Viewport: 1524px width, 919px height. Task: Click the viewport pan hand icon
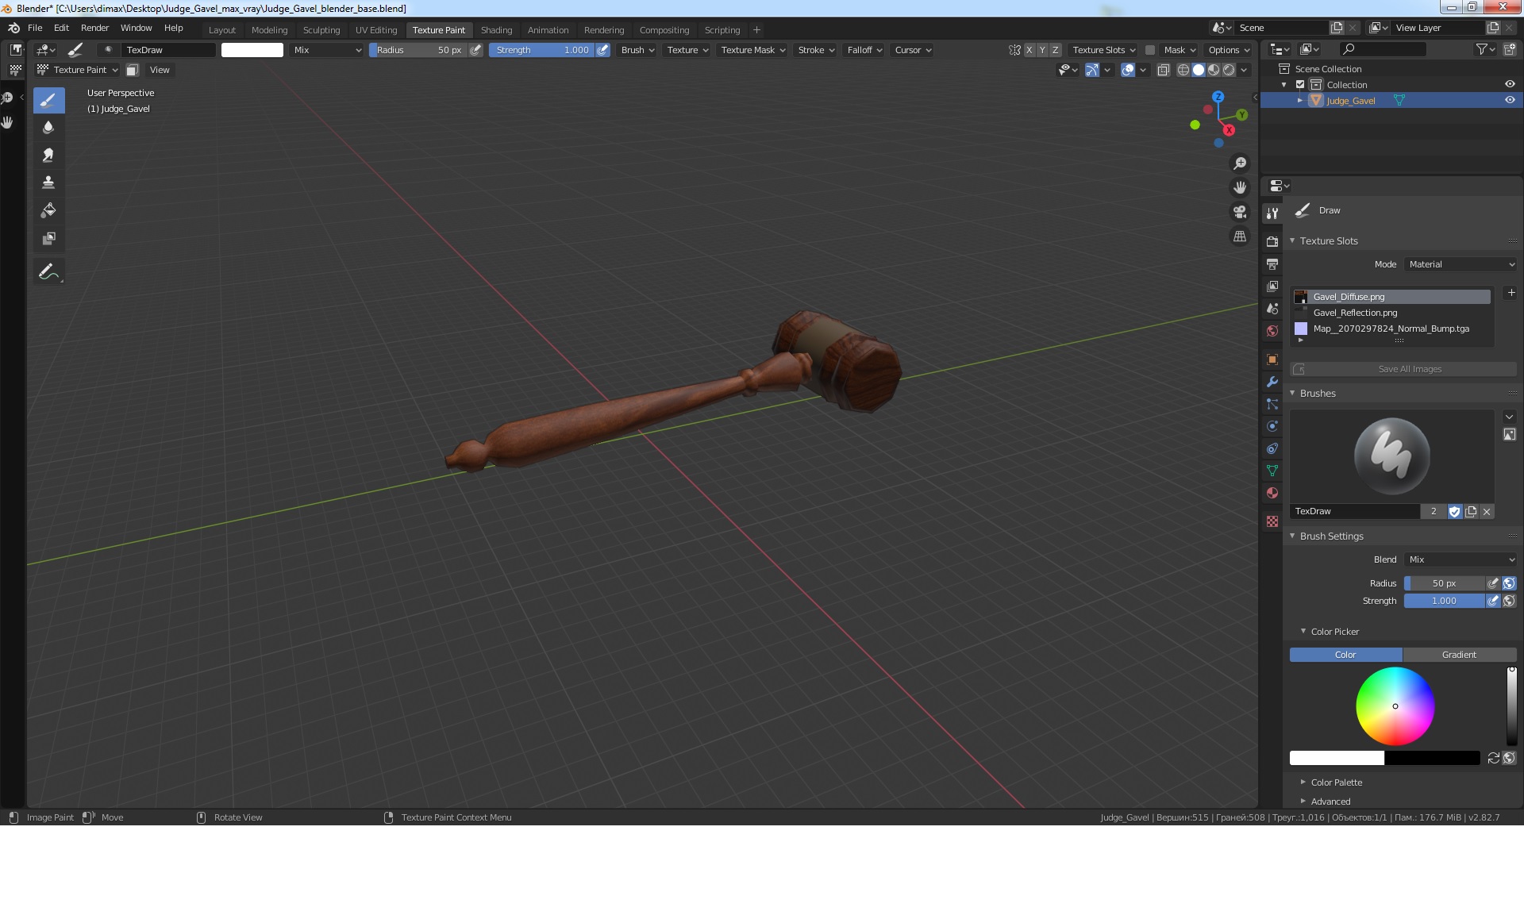click(x=1239, y=187)
